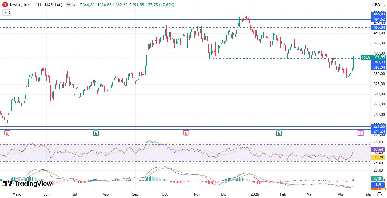
Task: Open the USD currency dropdown
Action: 379,5
